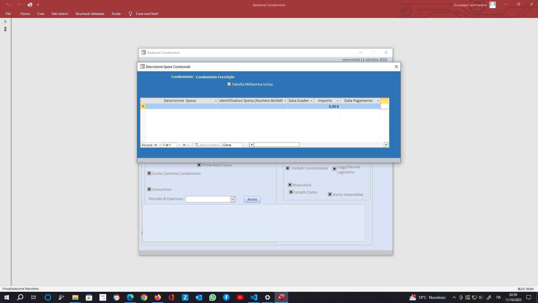Open the File menu
Viewport: 538px width, 303px height.
(x=8, y=14)
